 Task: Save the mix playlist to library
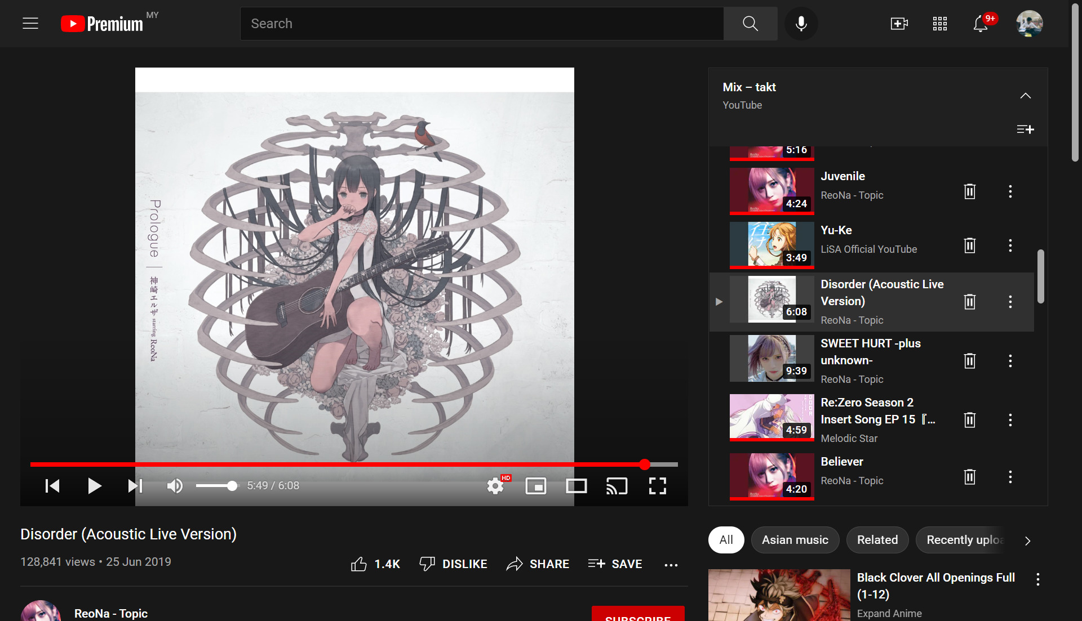coord(1025,129)
